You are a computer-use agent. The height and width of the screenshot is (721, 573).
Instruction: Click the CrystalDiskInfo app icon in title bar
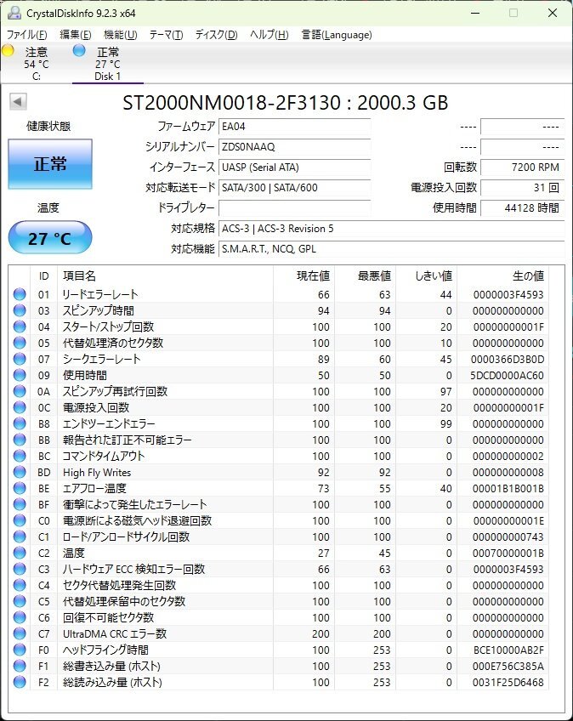(14, 13)
